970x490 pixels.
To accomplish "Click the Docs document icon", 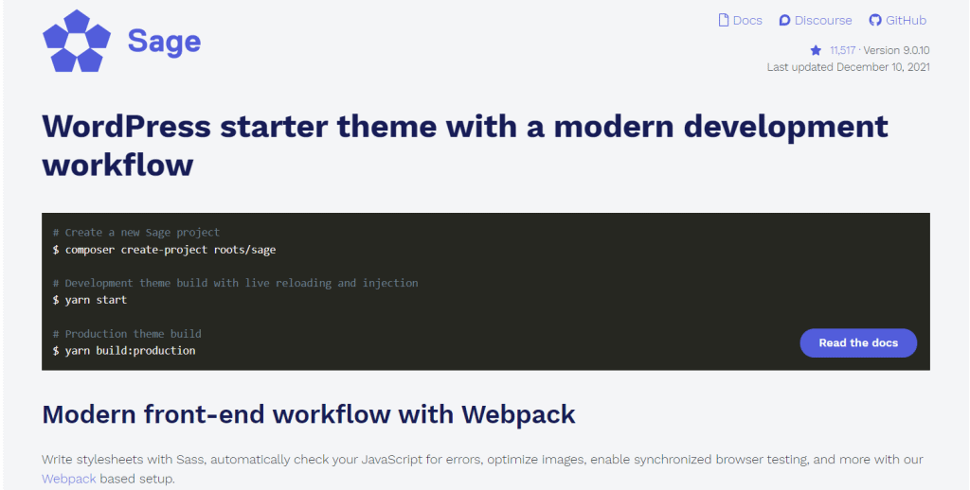I will point(723,21).
